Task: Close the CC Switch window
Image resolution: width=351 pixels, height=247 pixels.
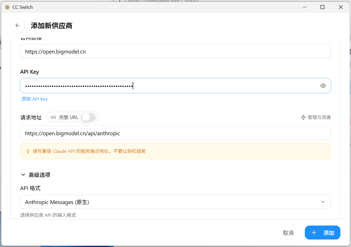Action: pyautogui.click(x=341, y=7)
